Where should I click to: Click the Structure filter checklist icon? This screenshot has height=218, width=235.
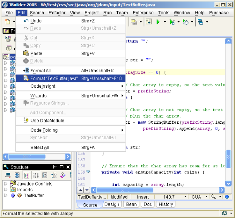[45, 175]
